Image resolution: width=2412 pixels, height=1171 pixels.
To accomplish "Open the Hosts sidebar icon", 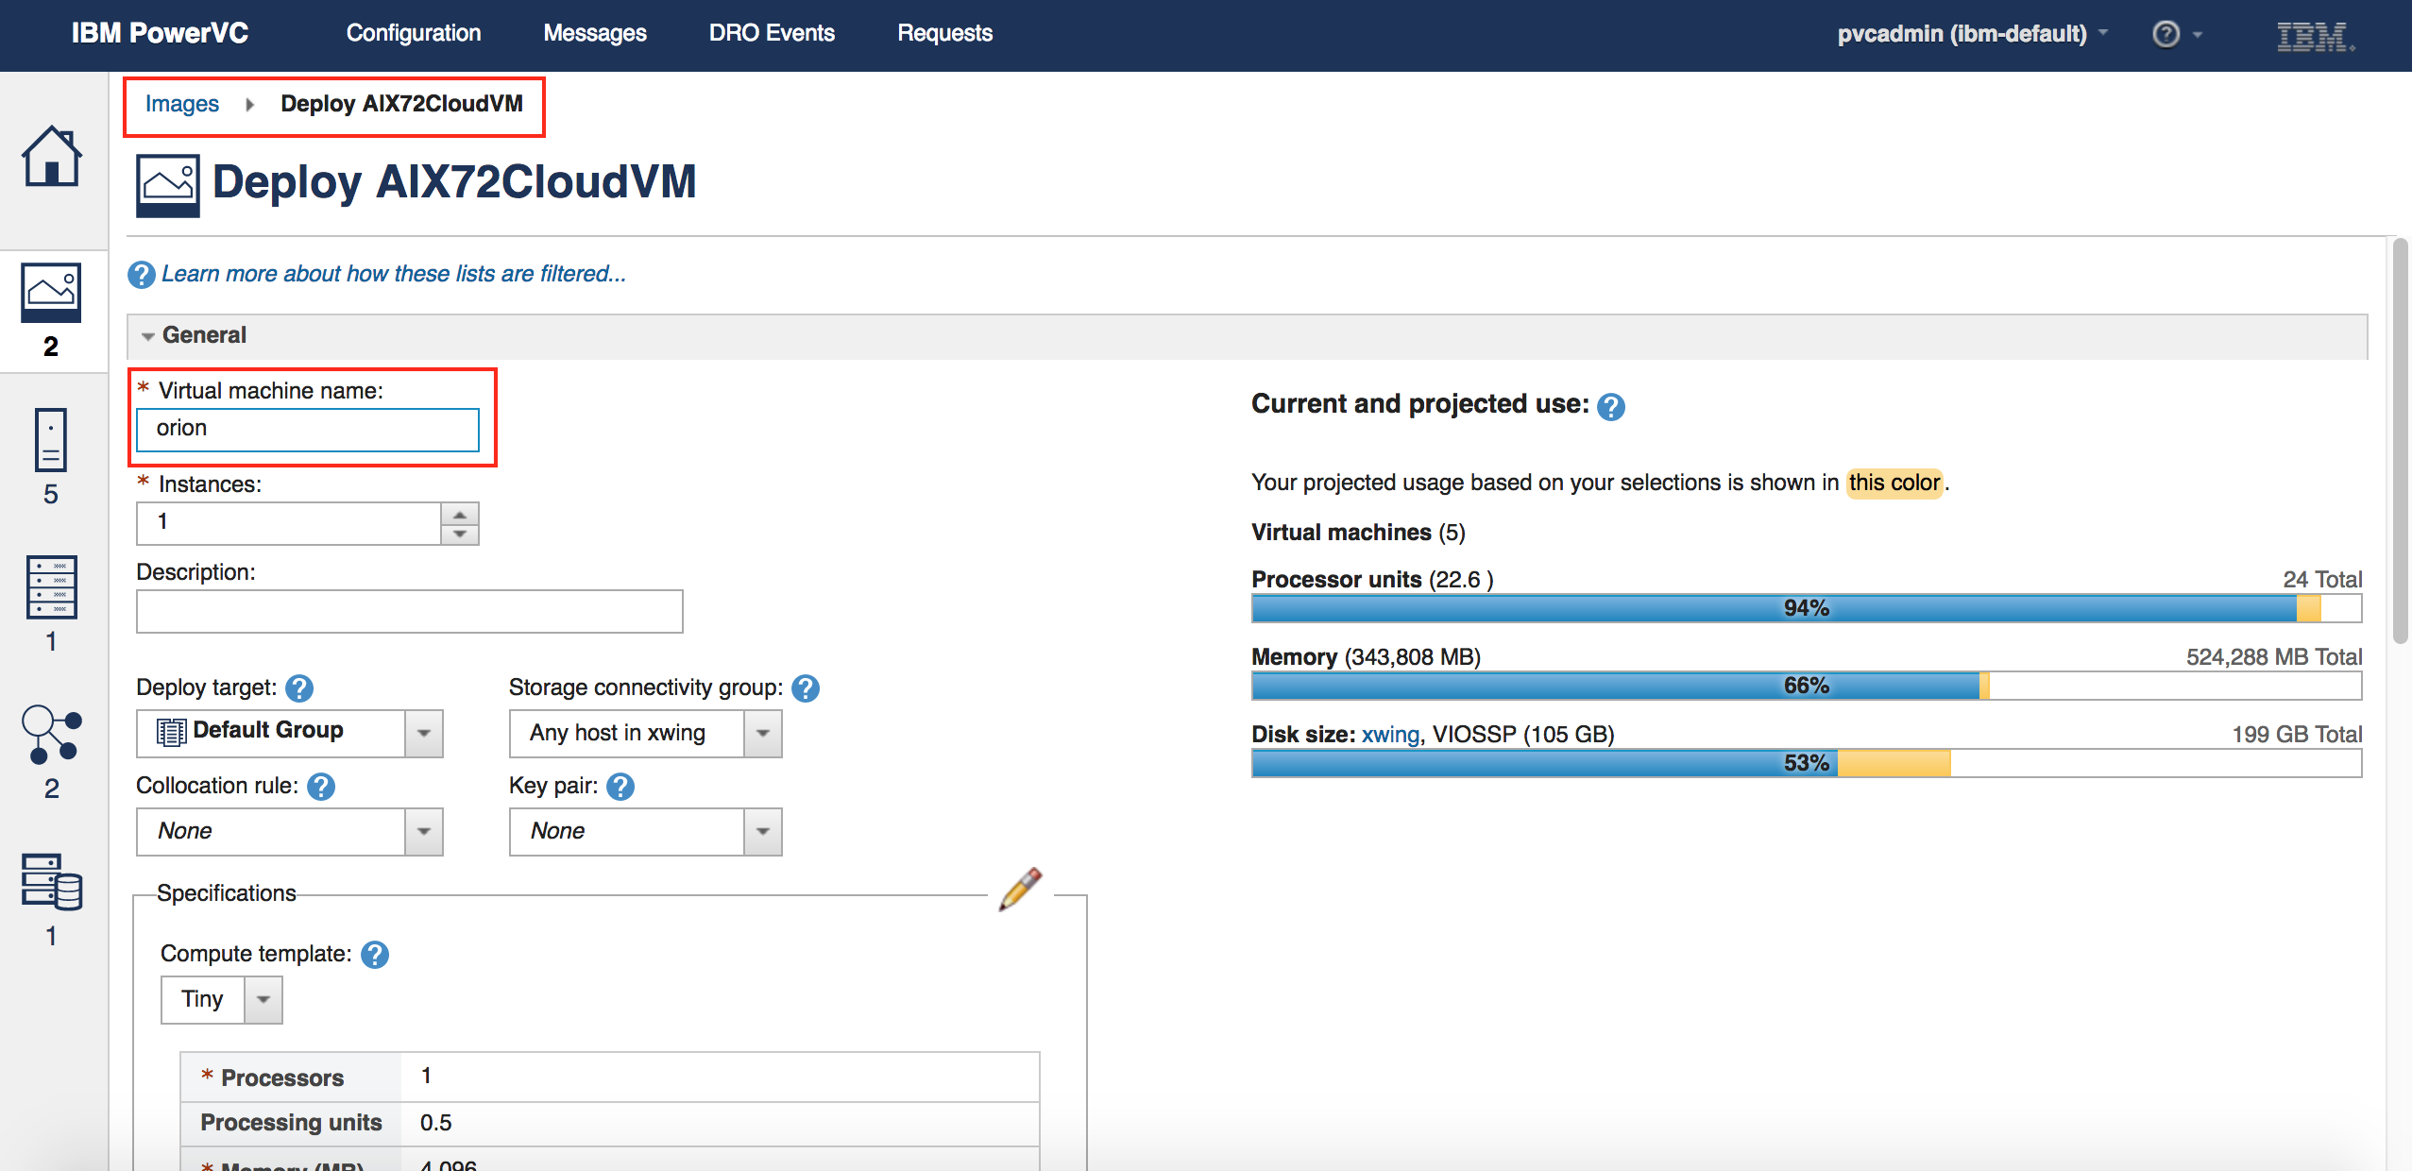I will (x=51, y=586).
